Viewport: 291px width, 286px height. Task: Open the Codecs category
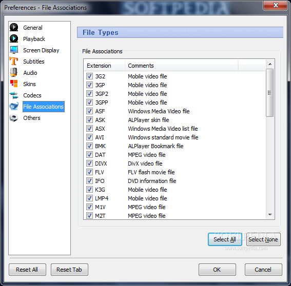[32, 95]
